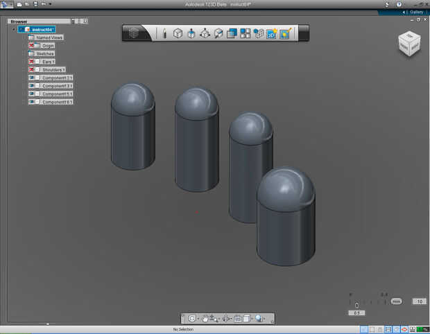Viewport: 430px width, 334px height.
Task: Select Named Views in the browser
Action: click(x=49, y=37)
